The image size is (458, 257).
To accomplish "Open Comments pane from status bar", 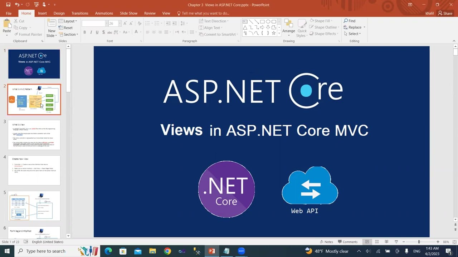I will tap(347, 242).
